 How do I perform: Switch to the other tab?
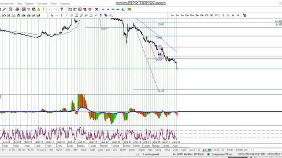coord(230,150)
